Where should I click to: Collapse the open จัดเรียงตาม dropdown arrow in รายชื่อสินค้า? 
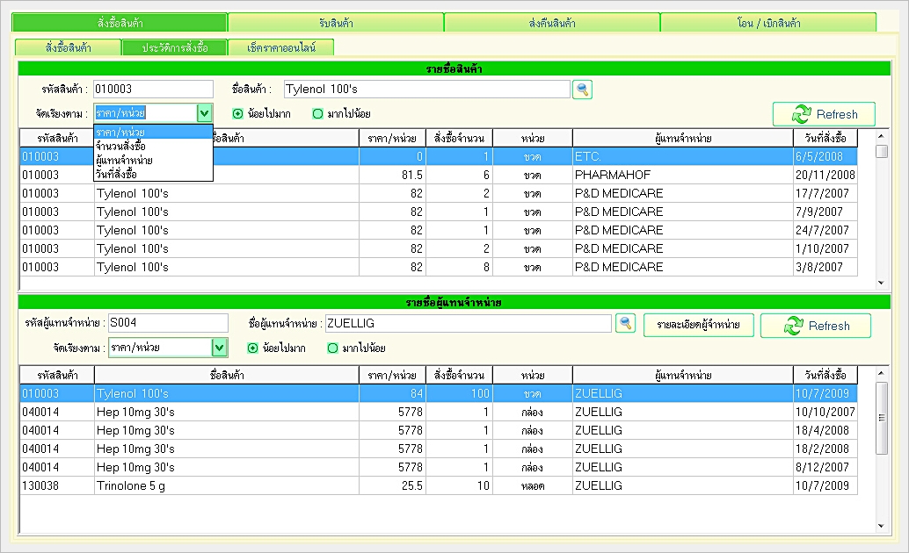(x=205, y=113)
